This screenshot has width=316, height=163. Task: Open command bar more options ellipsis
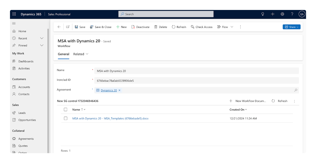tap(240, 27)
